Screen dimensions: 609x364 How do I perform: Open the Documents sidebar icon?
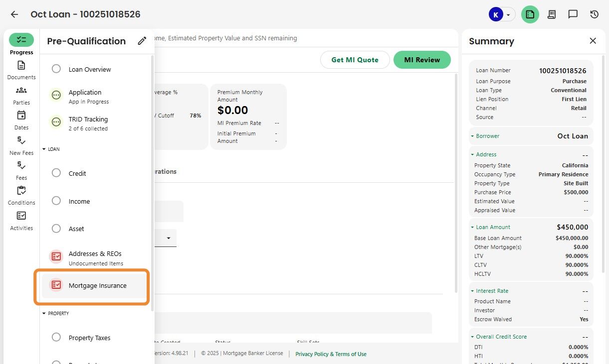point(21,66)
